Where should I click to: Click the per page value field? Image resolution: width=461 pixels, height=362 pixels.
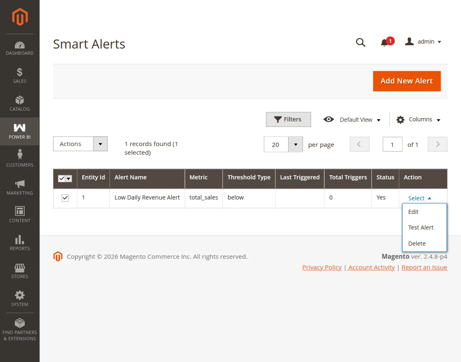coord(276,144)
